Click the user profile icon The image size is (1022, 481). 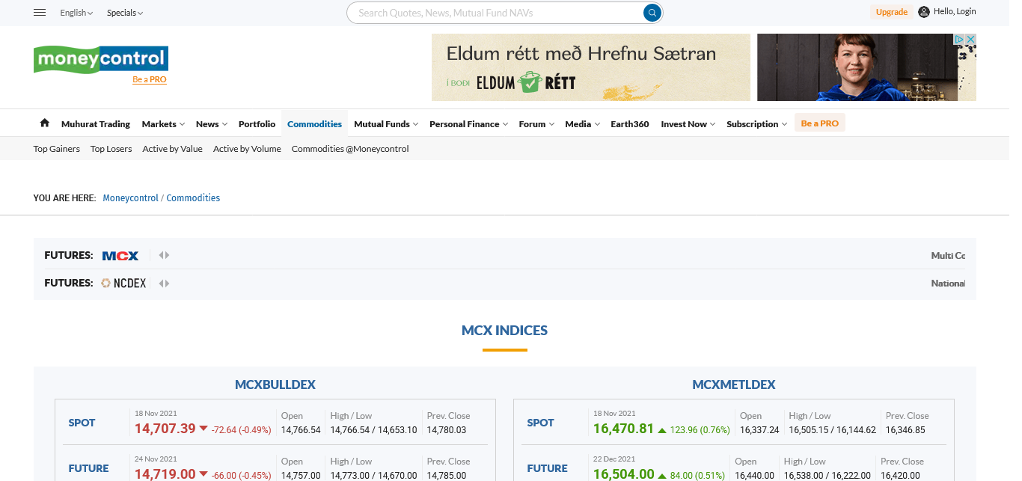(x=924, y=12)
